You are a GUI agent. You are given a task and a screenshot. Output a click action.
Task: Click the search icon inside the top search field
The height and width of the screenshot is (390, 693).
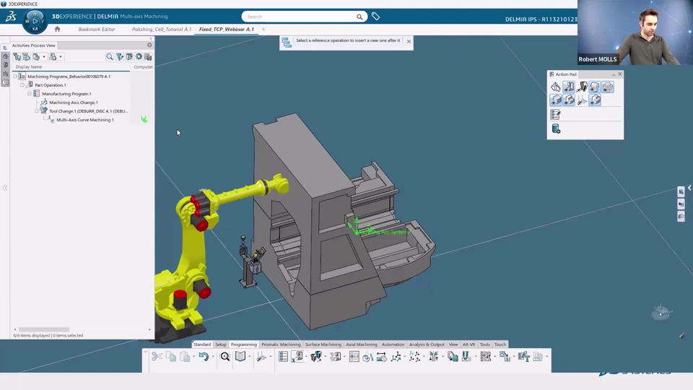click(359, 17)
